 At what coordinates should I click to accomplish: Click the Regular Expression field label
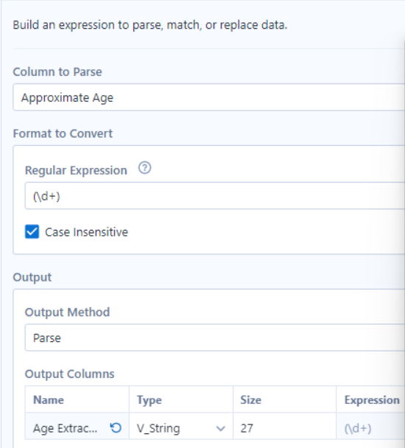click(x=76, y=170)
